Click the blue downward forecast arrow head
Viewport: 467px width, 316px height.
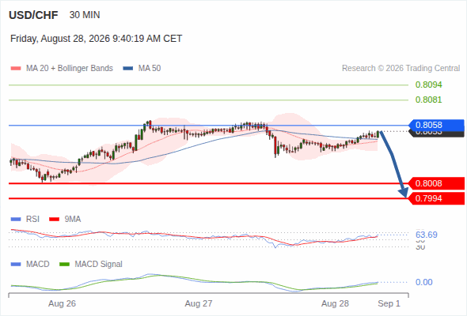point(404,193)
